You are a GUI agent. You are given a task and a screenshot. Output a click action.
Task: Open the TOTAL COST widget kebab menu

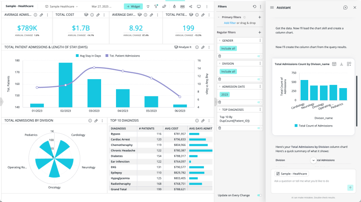pos(104,15)
